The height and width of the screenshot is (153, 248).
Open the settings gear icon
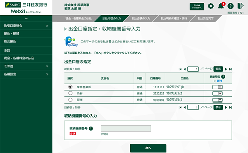pyautogui.click(x=211, y=6)
